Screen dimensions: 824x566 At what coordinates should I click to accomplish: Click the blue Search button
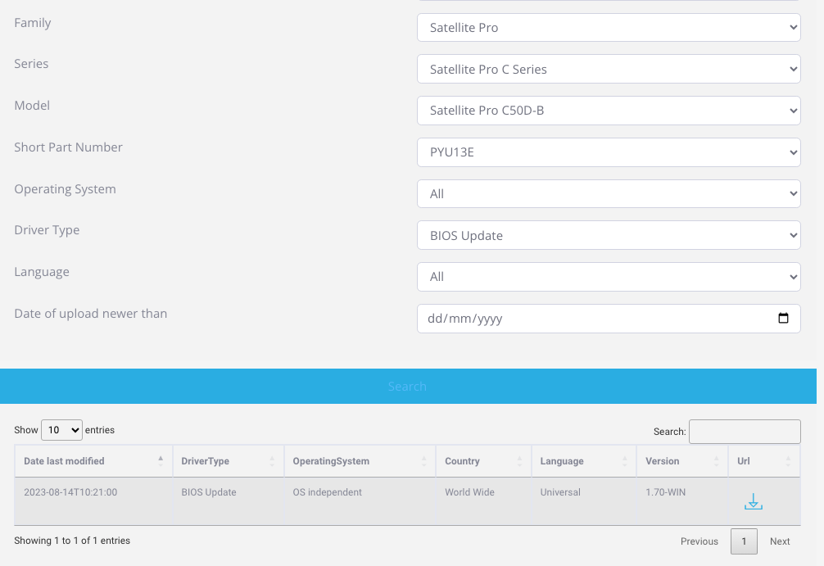(408, 387)
